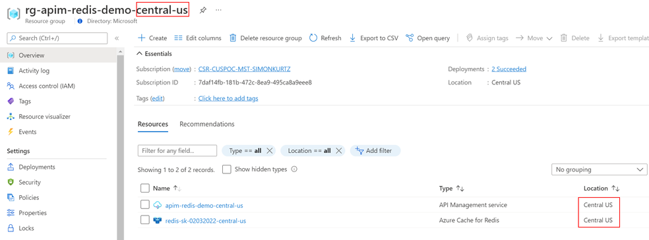This screenshot has width=649, height=240.
Task: Open the No grouping dropdown
Action: pyautogui.click(x=599, y=169)
